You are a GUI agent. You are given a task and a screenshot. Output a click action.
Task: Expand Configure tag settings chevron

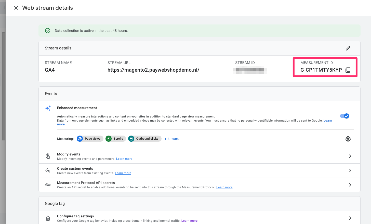click(x=350, y=218)
